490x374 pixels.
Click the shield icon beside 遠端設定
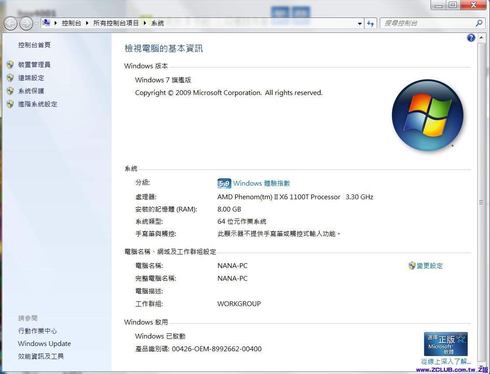coord(10,78)
